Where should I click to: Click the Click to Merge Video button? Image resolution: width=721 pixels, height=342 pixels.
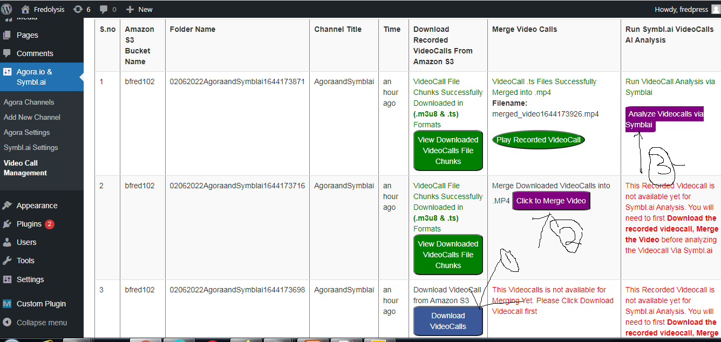(551, 201)
